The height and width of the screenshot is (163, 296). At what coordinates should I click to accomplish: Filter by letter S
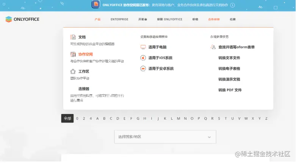[219, 118]
